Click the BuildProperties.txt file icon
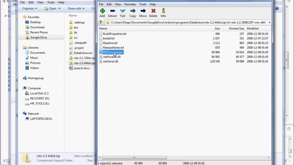294x165 pixels. (x=101, y=34)
